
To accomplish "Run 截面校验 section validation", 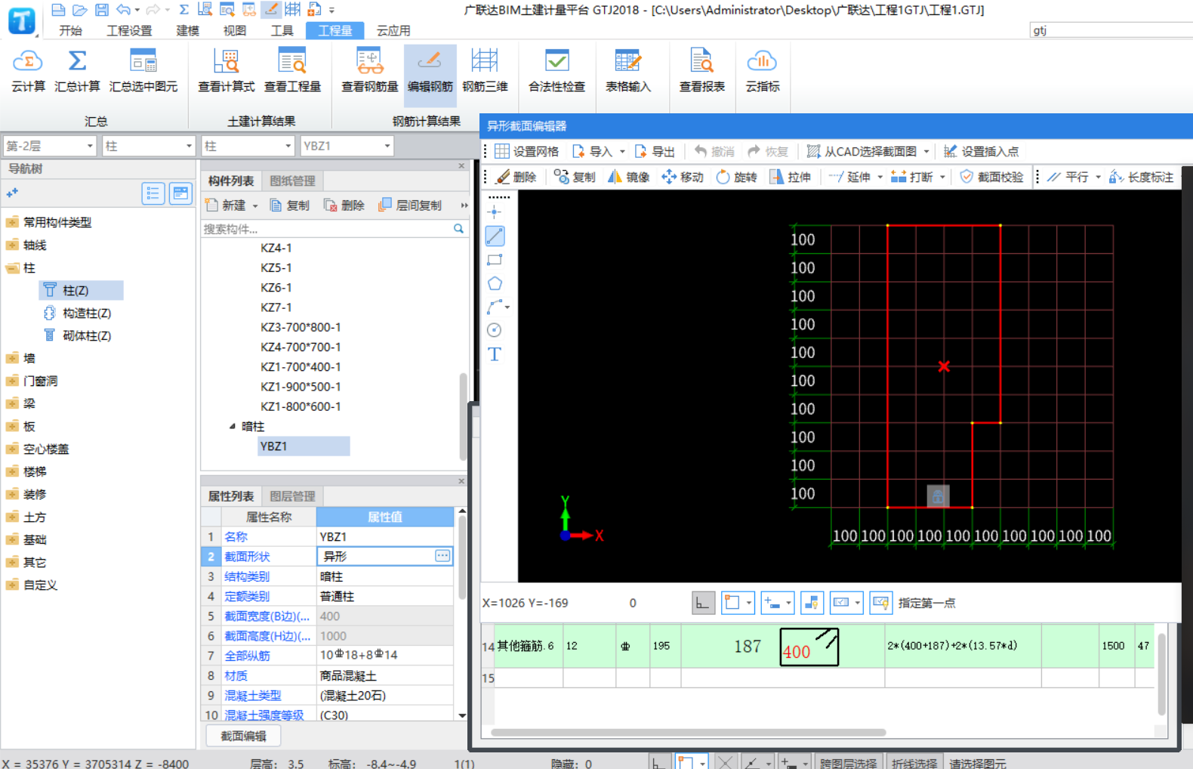I will pyautogui.click(x=991, y=177).
